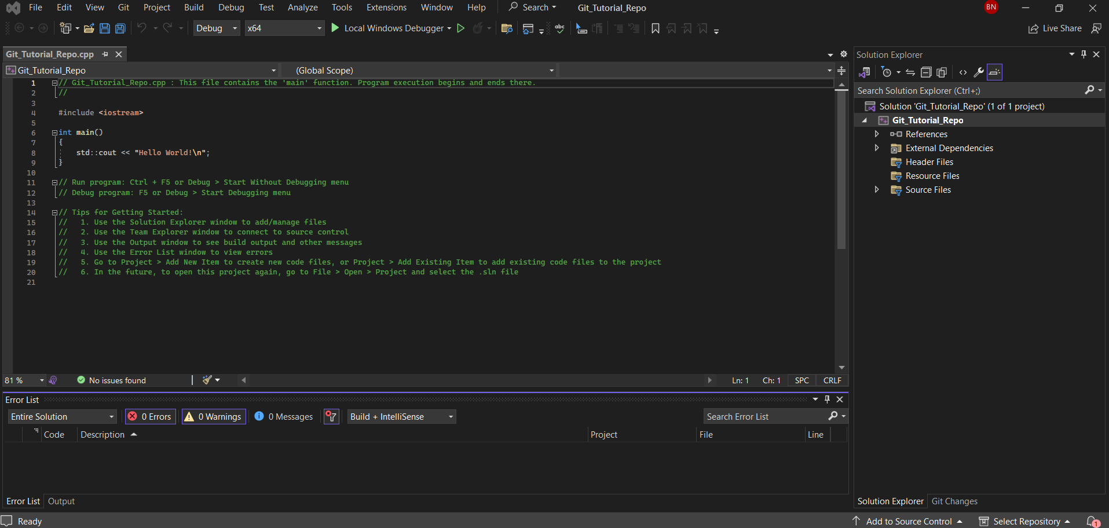Screen dimensions: 1109x528
Task: Open the Build menu
Action: coord(194,8)
